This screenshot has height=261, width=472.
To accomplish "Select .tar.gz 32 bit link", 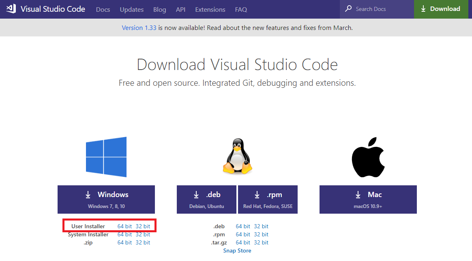I will [x=261, y=242].
